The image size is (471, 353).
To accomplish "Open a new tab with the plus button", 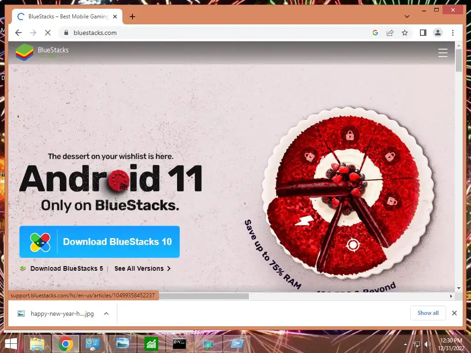I will (x=132, y=17).
